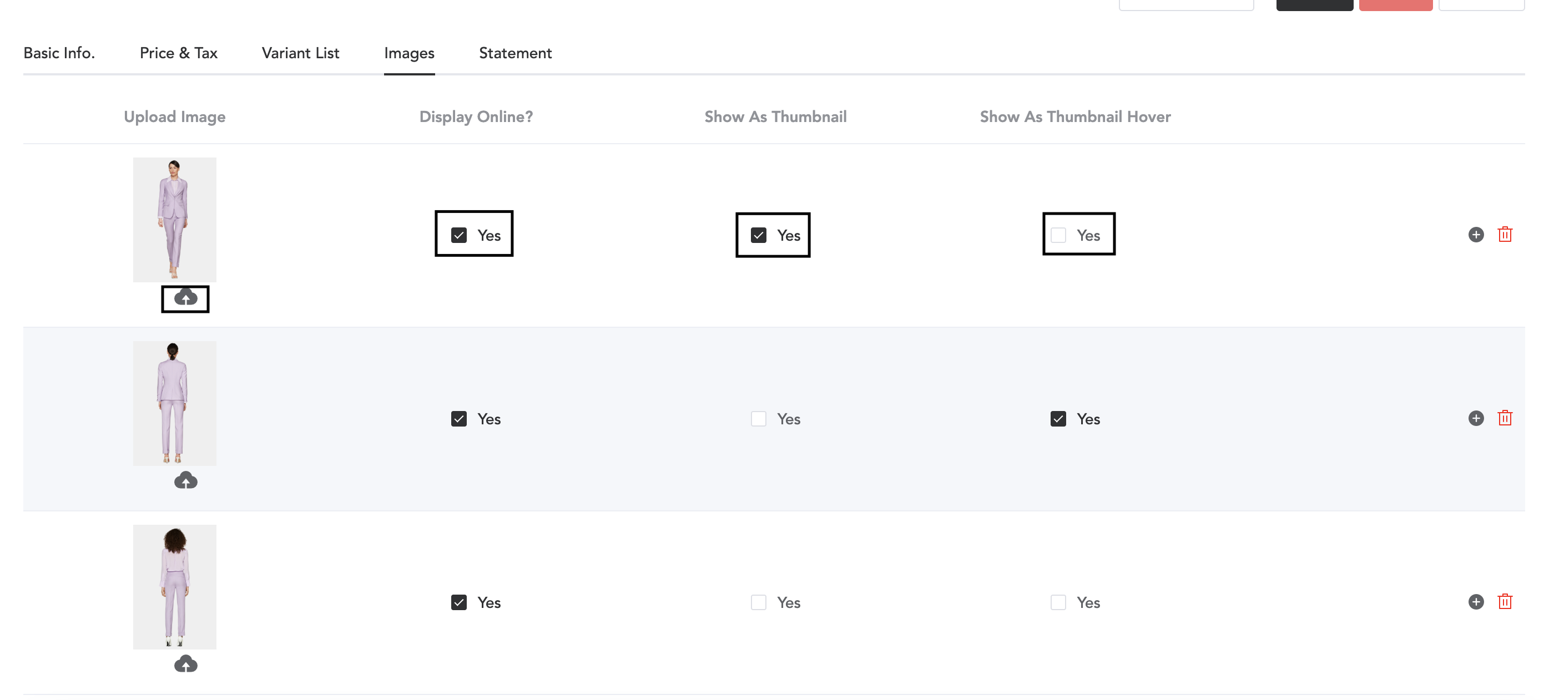The width and height of the screenshot is (1554, 700).
Task: Add image row after second back-view row
Action: (1476, 418)
